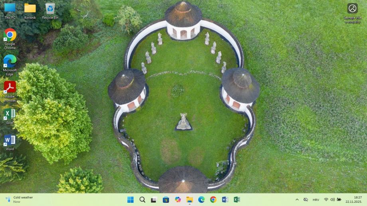
Task: Select the Adobe Acrobat desktop shortcut
Action: 10,91
